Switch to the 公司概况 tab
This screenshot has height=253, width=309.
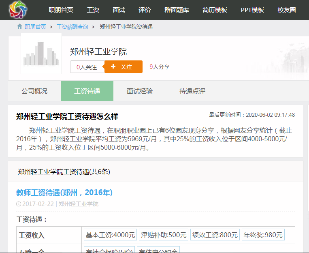coord(34,91)
